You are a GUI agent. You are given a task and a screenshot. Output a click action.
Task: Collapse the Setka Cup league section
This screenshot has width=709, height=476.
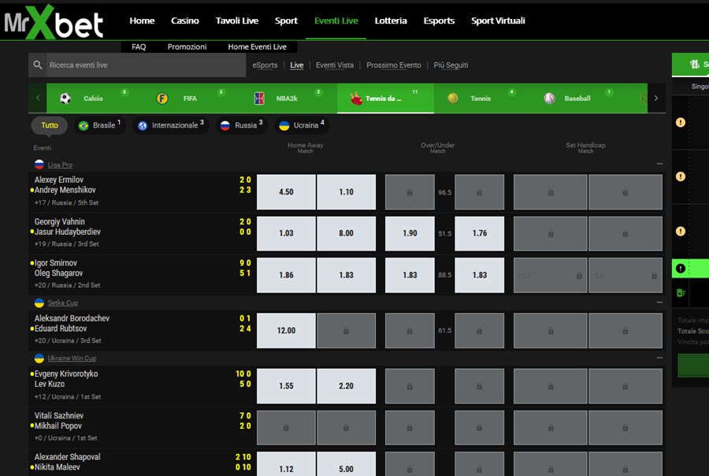pos(659,302)
